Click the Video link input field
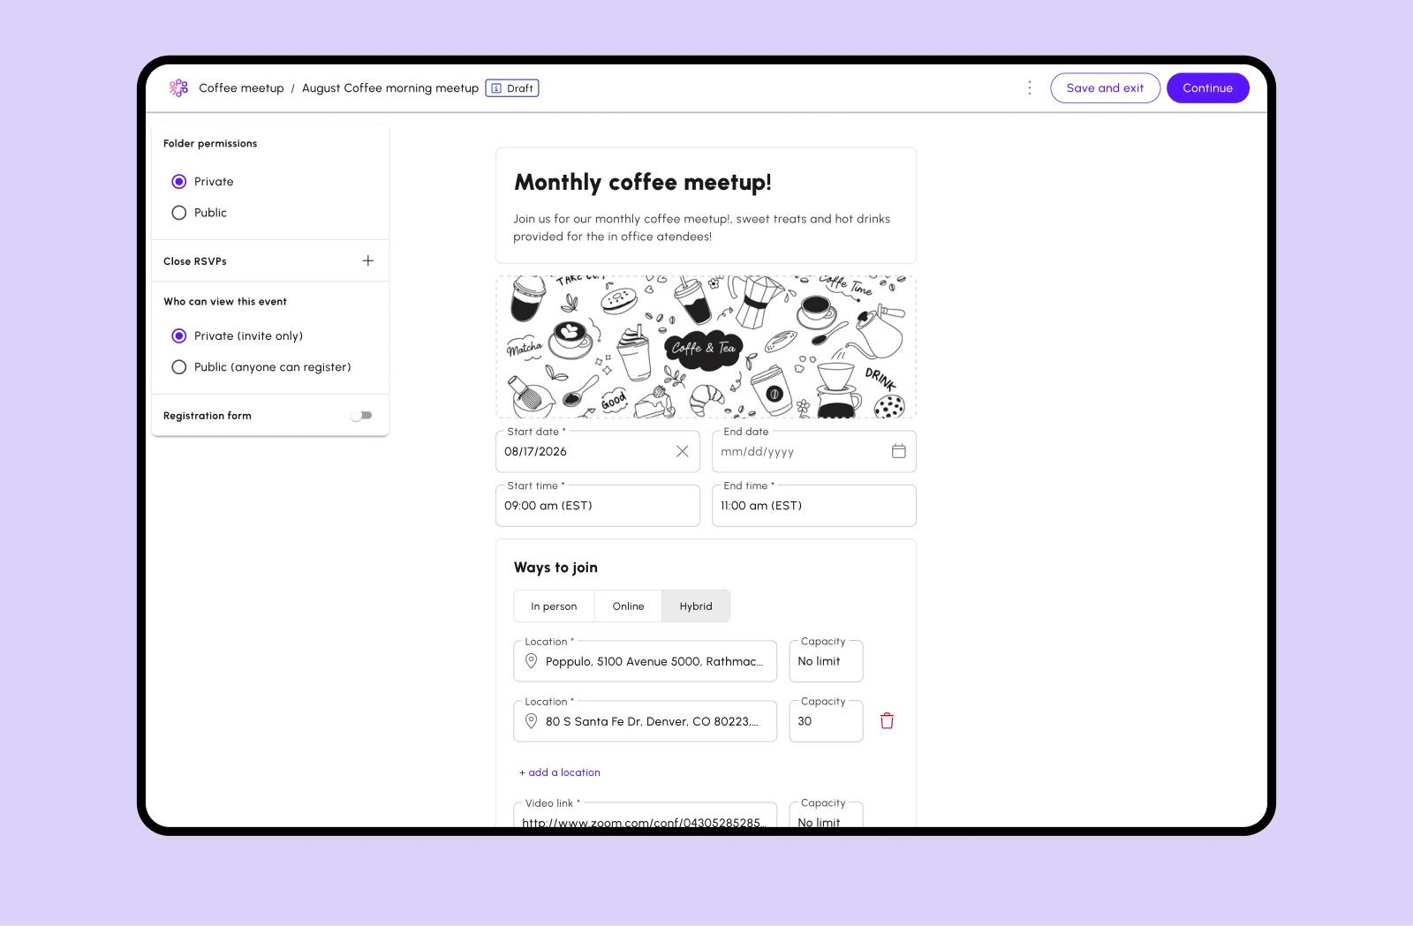The image size is (1413, 926). coord(646,815)
